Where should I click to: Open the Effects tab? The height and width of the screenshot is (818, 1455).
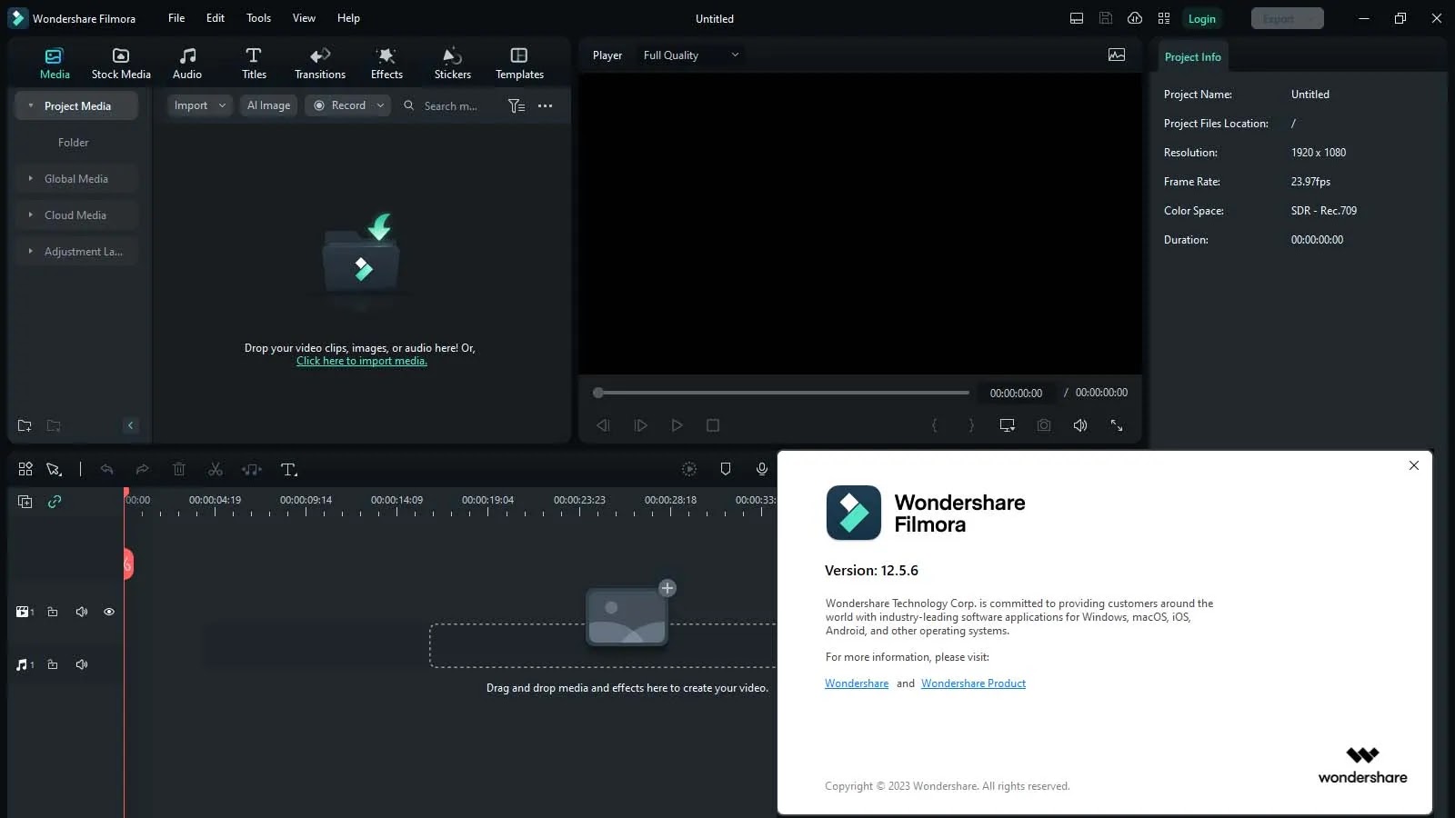tap(386, 64)
